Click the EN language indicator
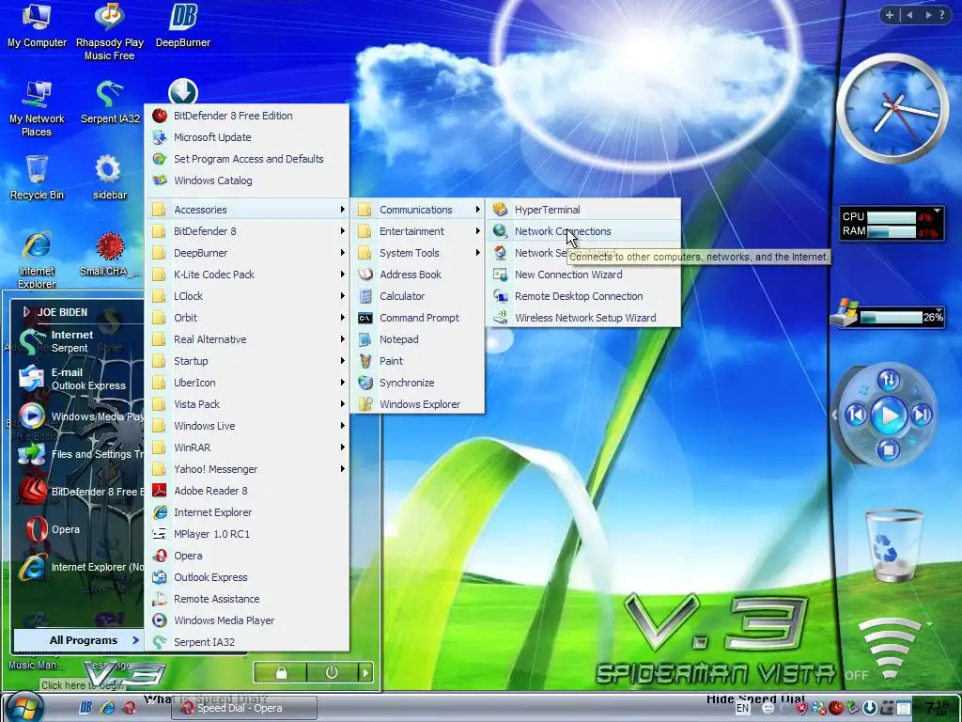 (743, 709)
